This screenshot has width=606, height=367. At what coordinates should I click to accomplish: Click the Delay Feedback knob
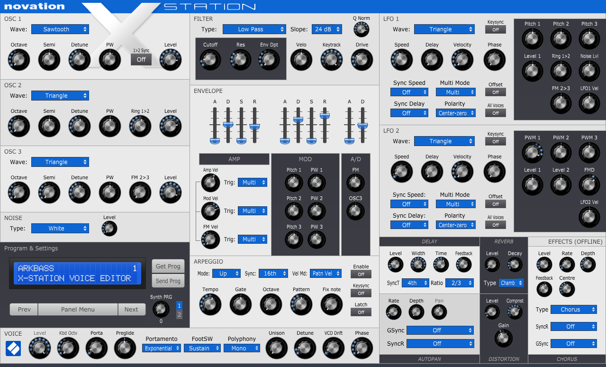[x=463, y=264]
